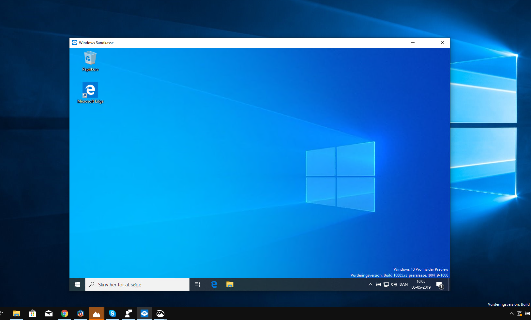This screenshot has width=531, height=320.
Task: Launch the Mail app from the host taskbar
Action: click(x=49, y=313)
